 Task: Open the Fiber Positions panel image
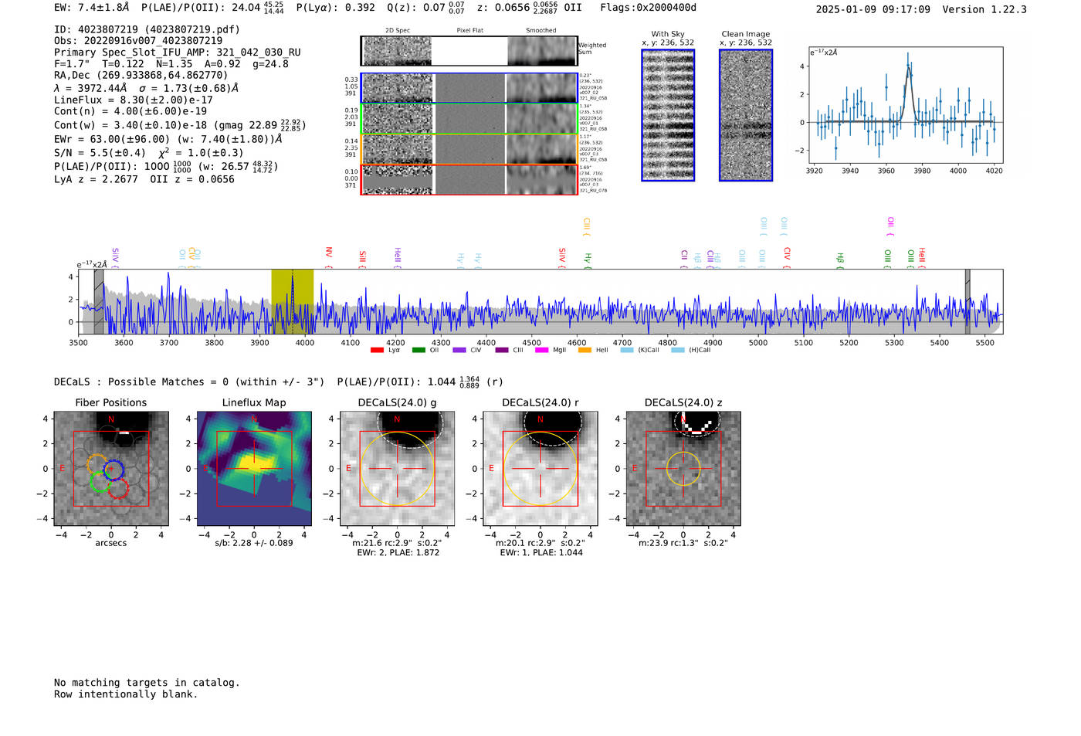[x=111, y=468]
